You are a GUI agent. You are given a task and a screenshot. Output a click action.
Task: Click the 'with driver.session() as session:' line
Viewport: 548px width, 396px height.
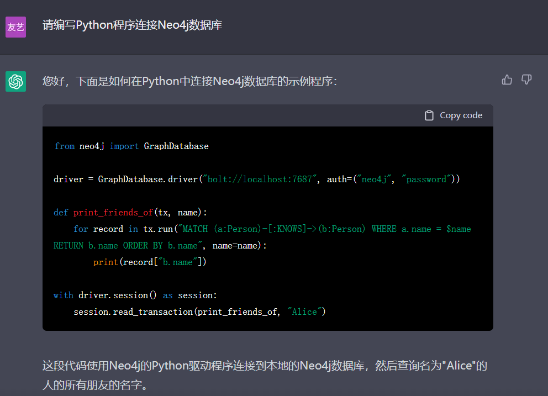click(135, 295)
